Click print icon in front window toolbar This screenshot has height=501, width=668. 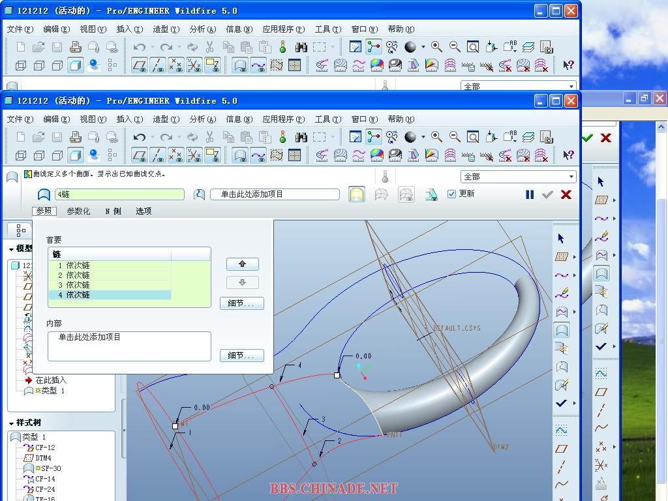pyautogui.click(x=76, y=137)
